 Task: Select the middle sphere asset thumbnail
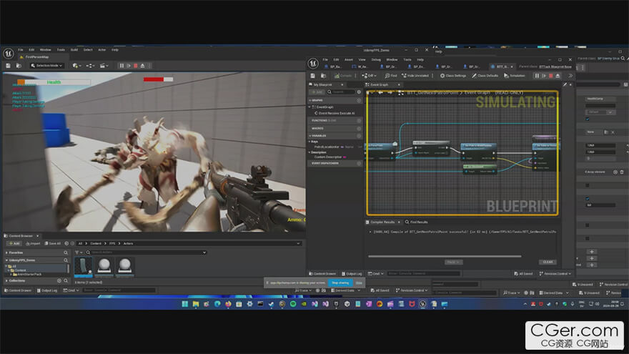(104, 267)
